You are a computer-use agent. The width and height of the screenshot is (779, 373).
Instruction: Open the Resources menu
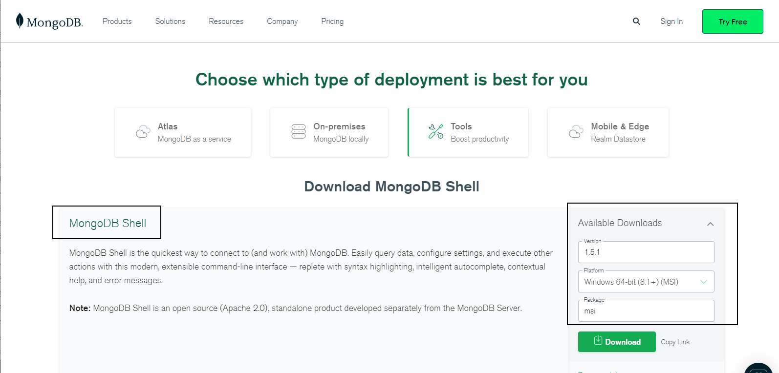tap(226, 21)
